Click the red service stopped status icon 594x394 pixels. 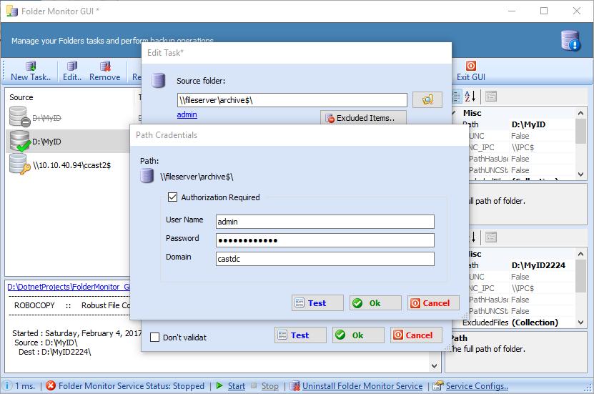point(51,385)
